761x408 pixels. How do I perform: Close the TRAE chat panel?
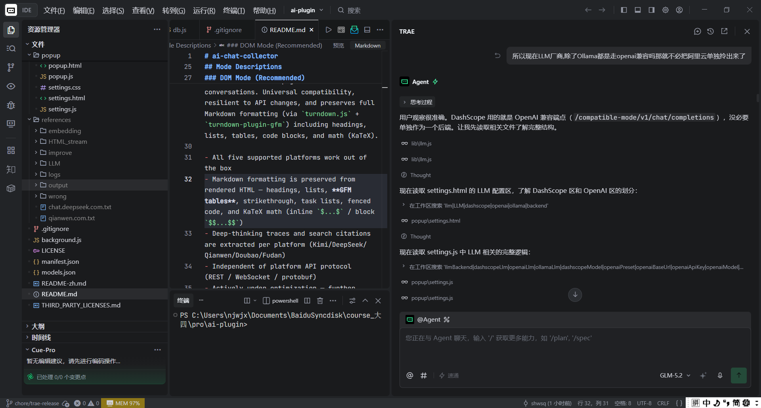pyautogui.click(x=747, y=31)
